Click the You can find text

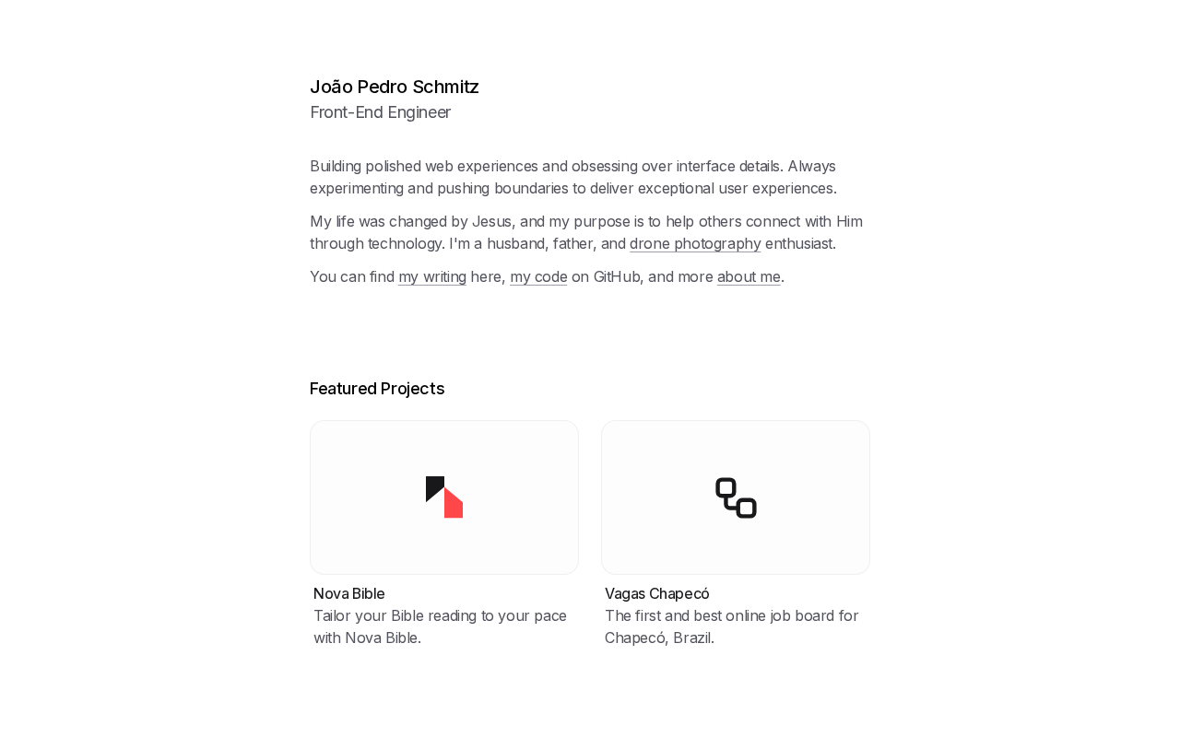pos(351,277)
